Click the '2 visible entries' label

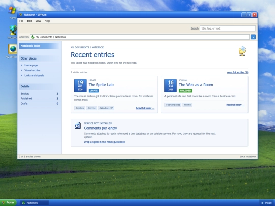pos(79,72)
